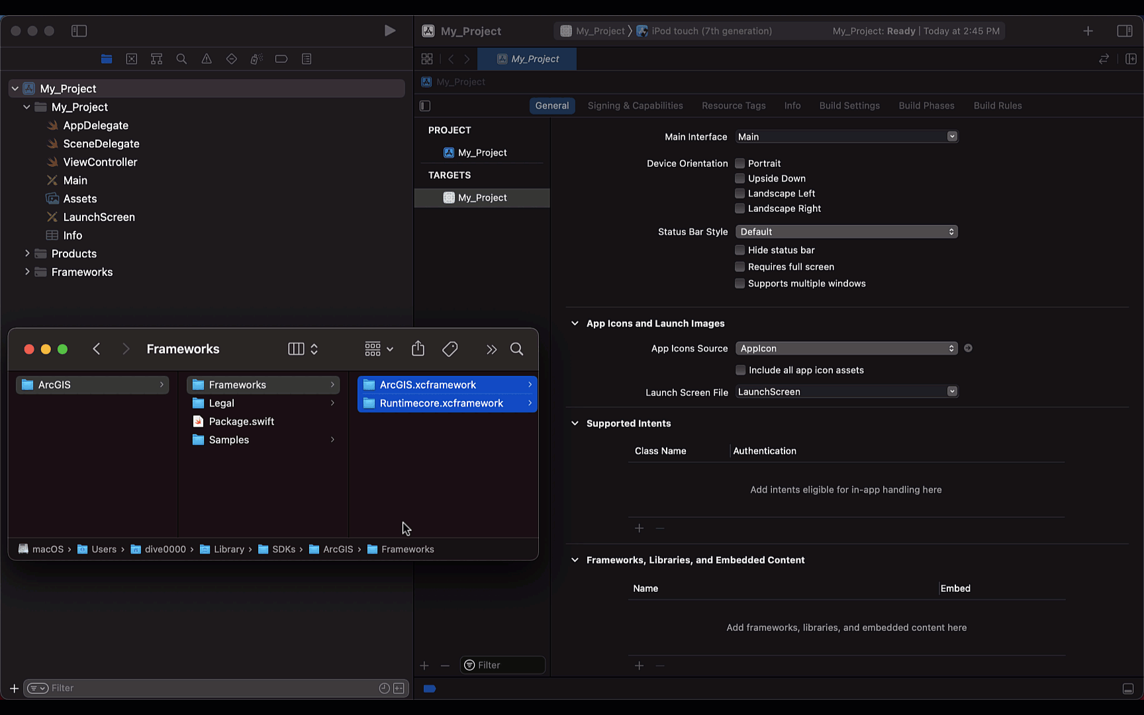Click the run button to build the project
Screen dimensions: 1144x715
point(390,30)
